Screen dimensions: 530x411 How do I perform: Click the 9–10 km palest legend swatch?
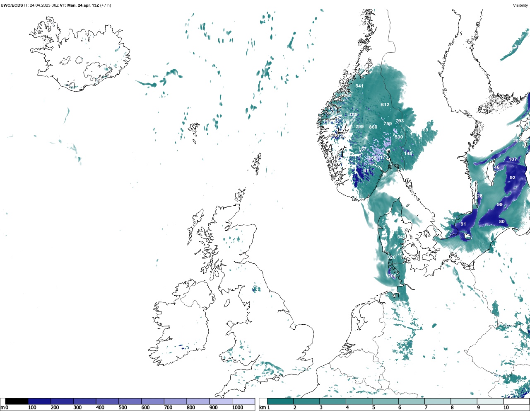click(x=490, y=401)
